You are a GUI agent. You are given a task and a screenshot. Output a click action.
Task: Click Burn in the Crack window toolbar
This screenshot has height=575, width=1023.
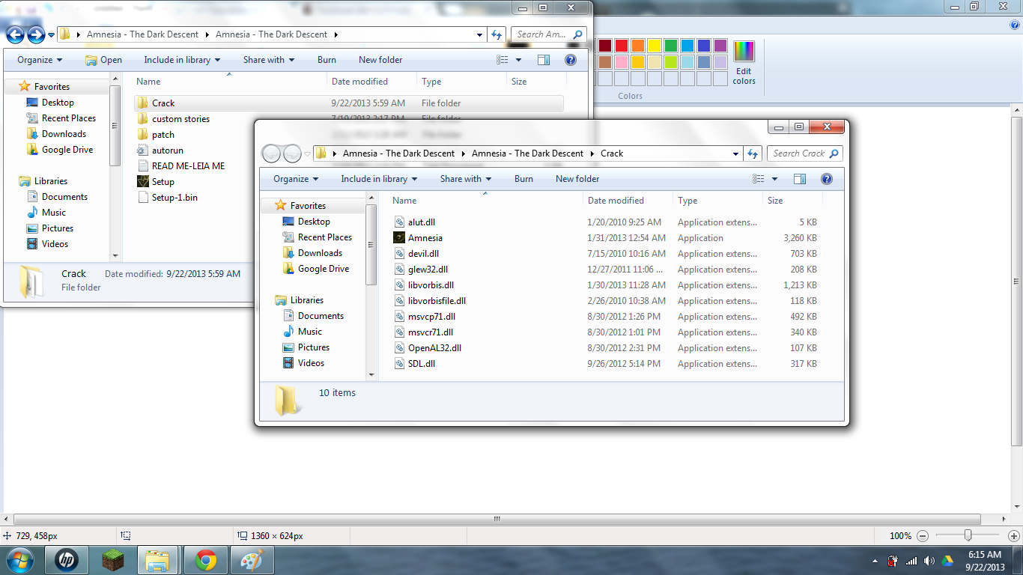click(523, 179)
